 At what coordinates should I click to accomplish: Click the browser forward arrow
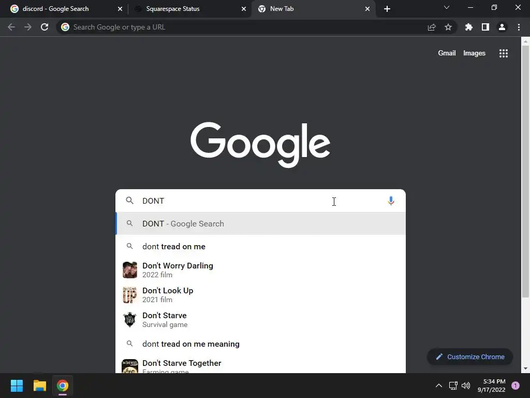point(28,27)
